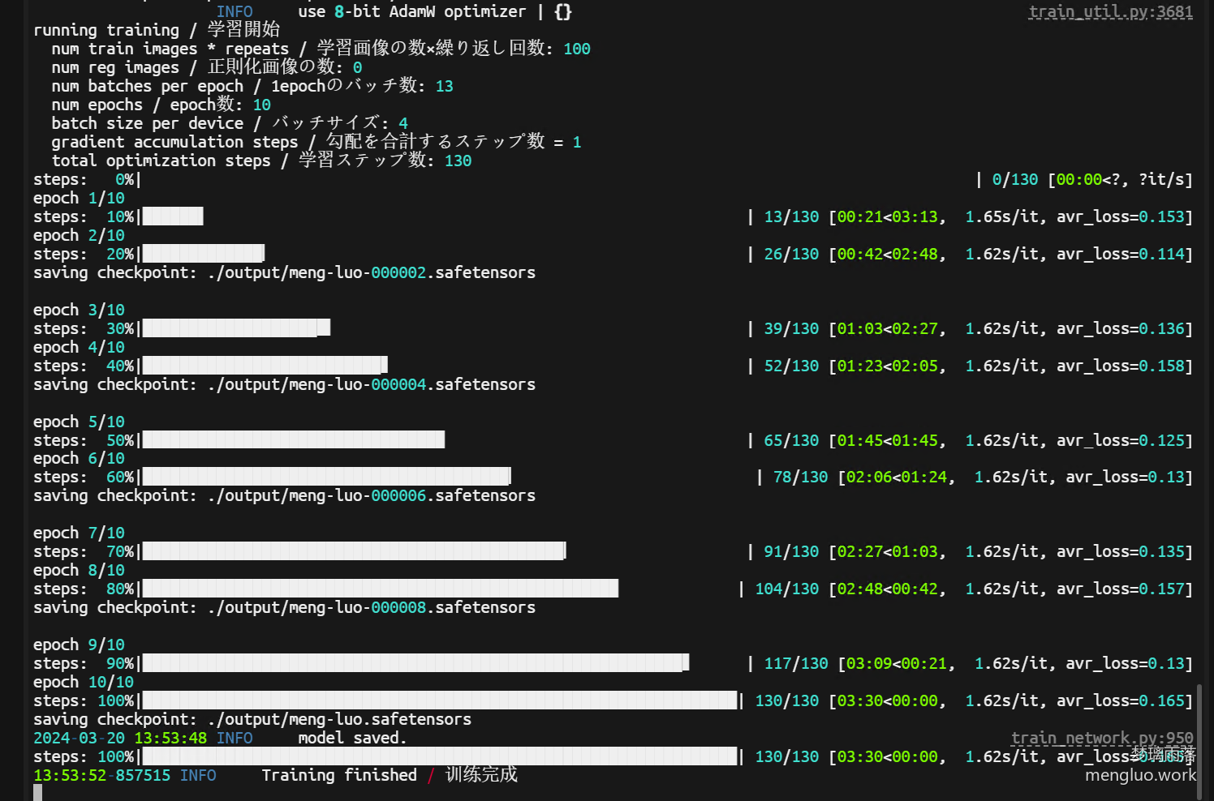1214x801 pixels.
Task: Click the 'Training finished' message
Action: click(x=339, y=775)
